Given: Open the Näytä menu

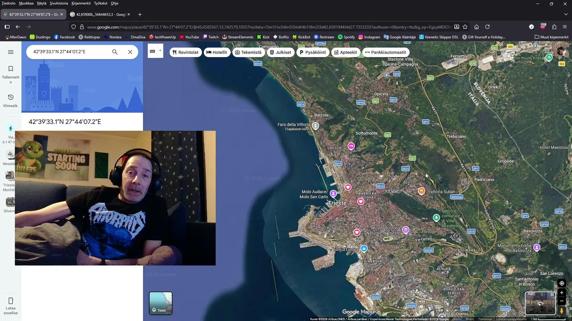Looking at the screenshot, I should pyautogui.click(x=42, y=3).
